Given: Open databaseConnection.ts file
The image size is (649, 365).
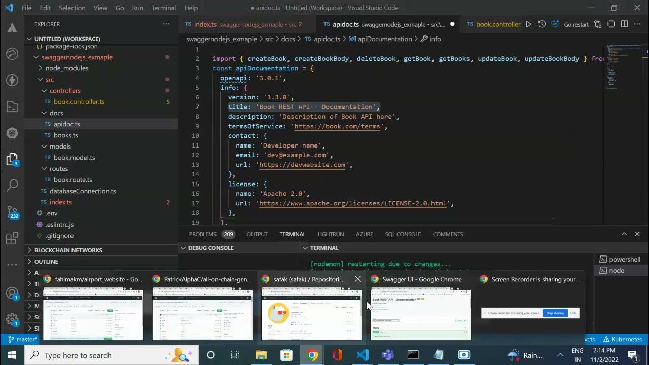Looking at the screenshot, I should [x=101, y=191].
